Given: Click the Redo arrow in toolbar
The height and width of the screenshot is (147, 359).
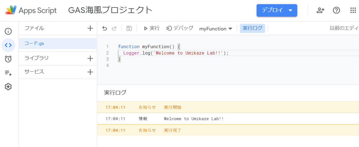Looking at the screenshot, I should coord(114,28).
